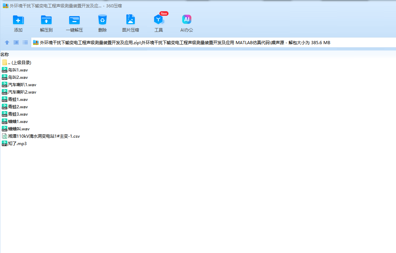Image resolution: width=396 pixels, height=253 pixels.
Task: Select file 知了.mp3
Action: (14, 143)
